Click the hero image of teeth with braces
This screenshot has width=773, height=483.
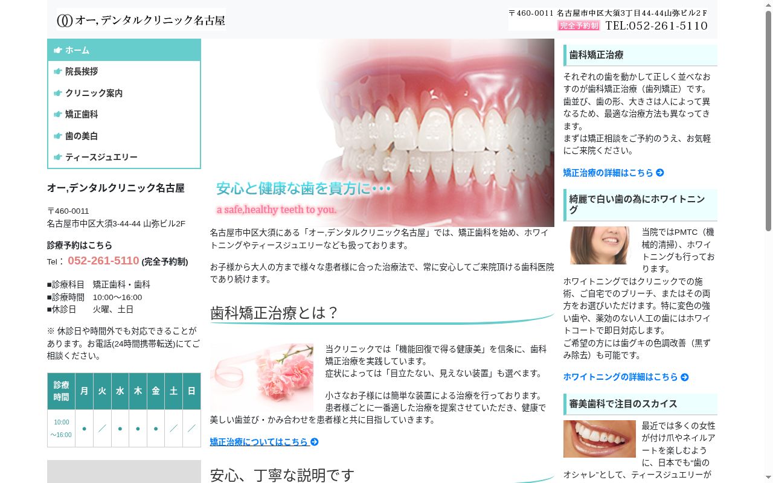(x=382, y=133)
